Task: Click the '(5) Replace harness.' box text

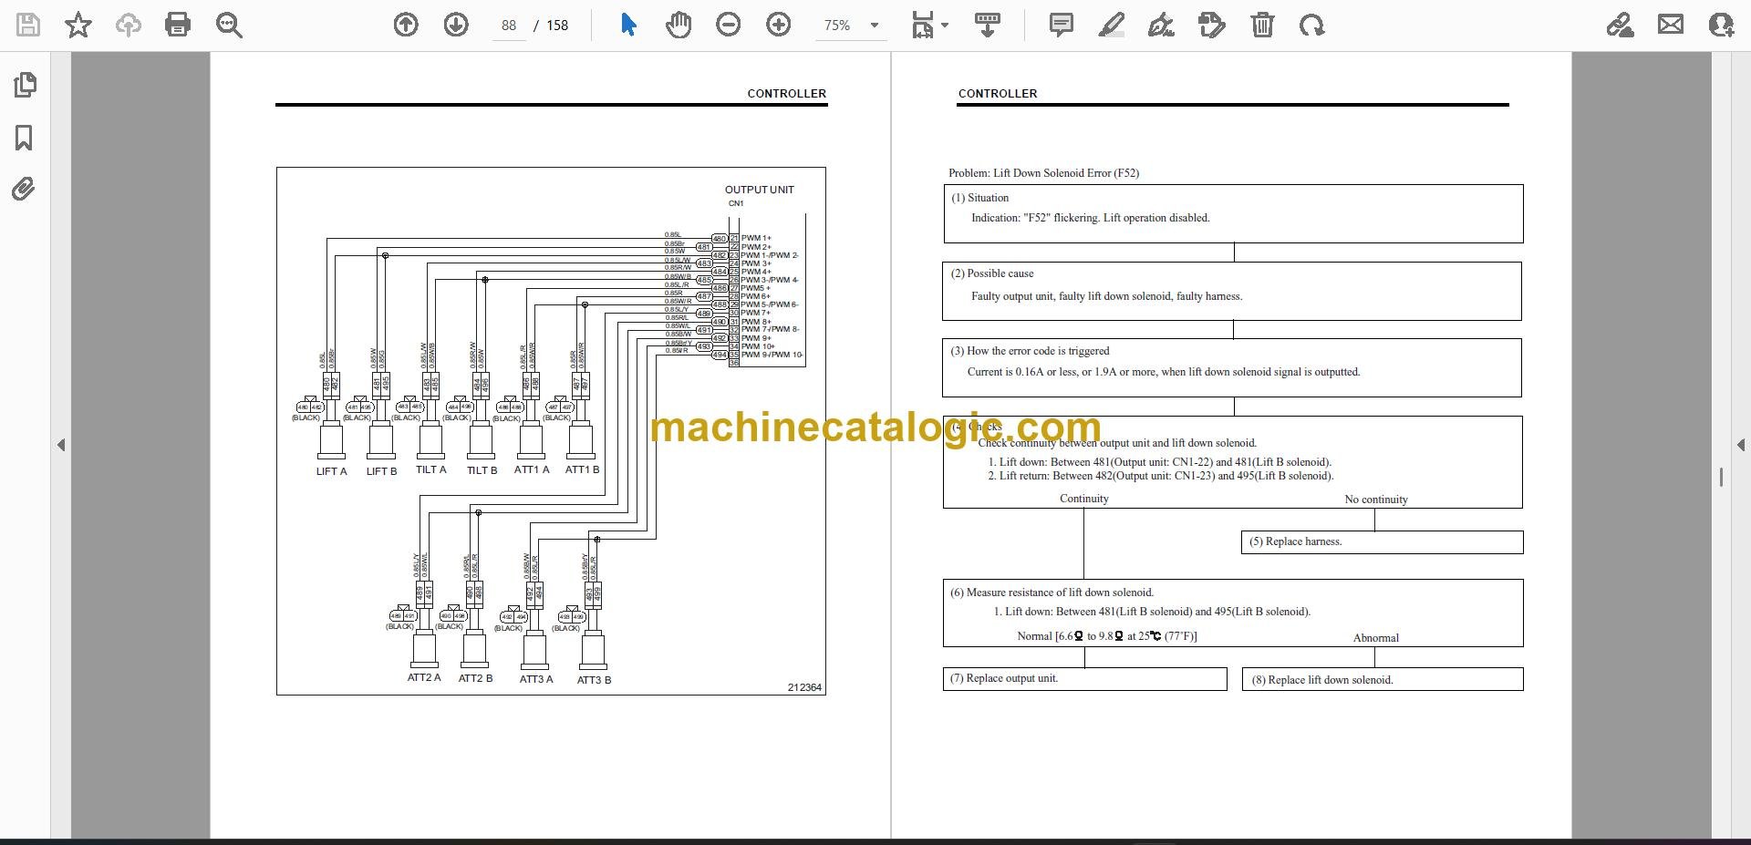Action: (1295, 541)
